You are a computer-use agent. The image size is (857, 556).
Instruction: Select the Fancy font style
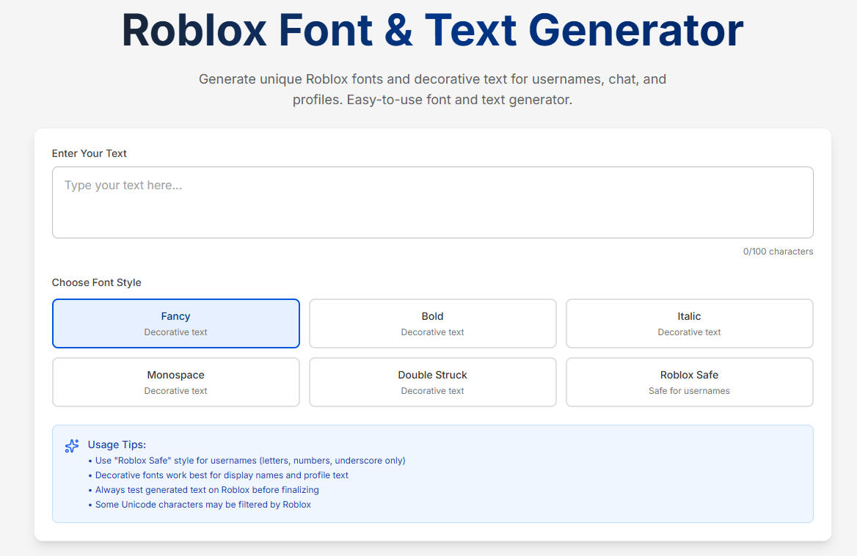175,323
